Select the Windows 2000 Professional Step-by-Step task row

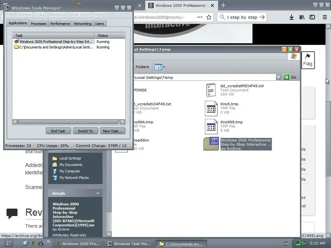69,42
